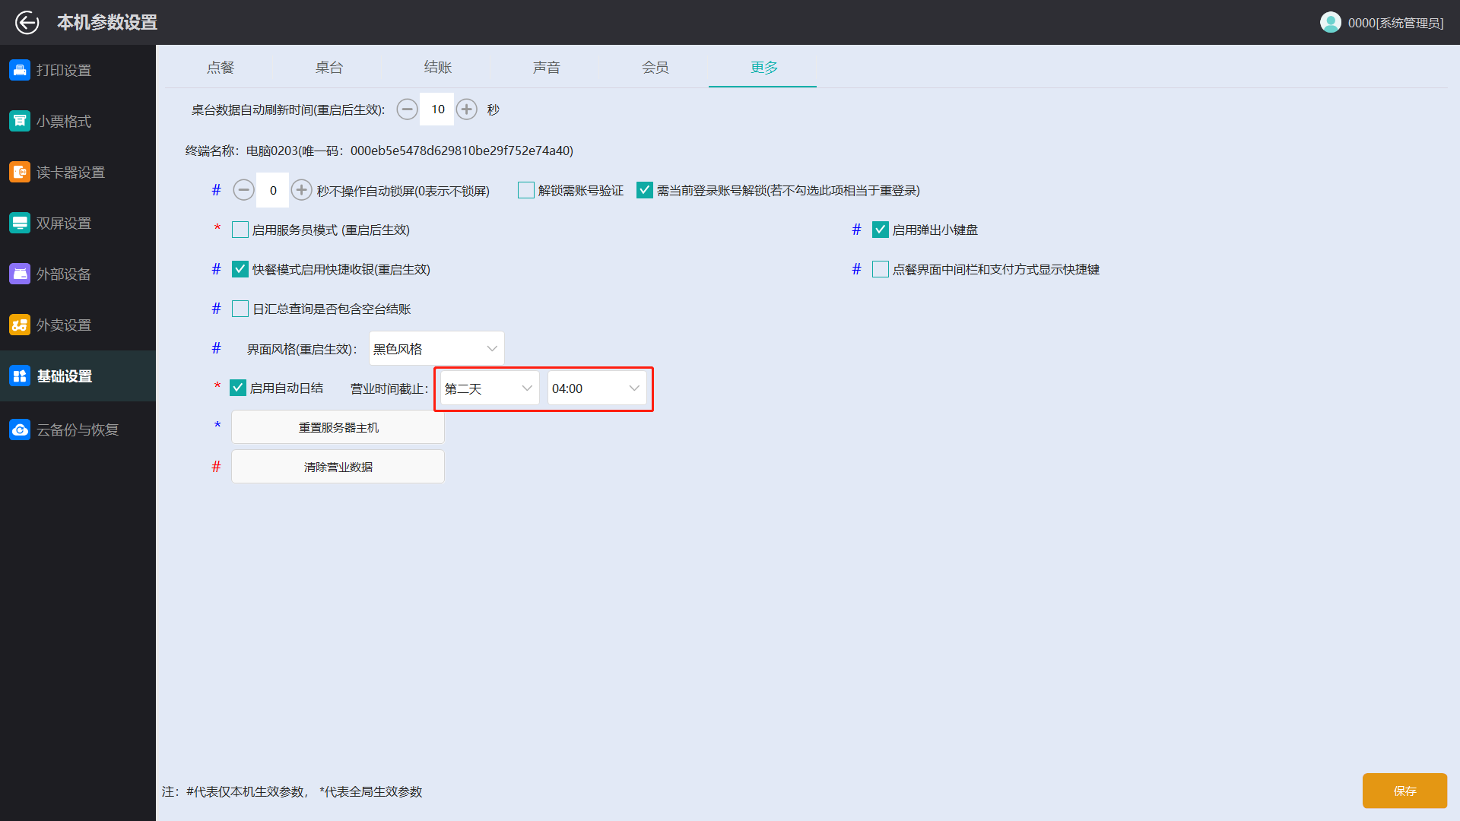The height and width of the screenshot is (821, 1460).
Task: Open the 第二天 day dropdown
Action: tap(490, 388)
